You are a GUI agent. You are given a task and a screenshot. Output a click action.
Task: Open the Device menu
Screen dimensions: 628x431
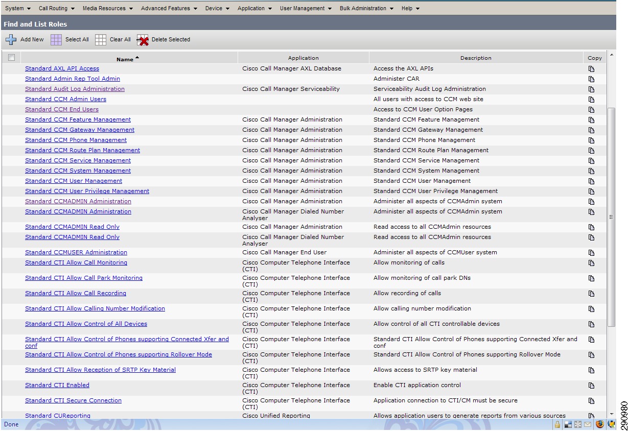[x=217, y=8]
